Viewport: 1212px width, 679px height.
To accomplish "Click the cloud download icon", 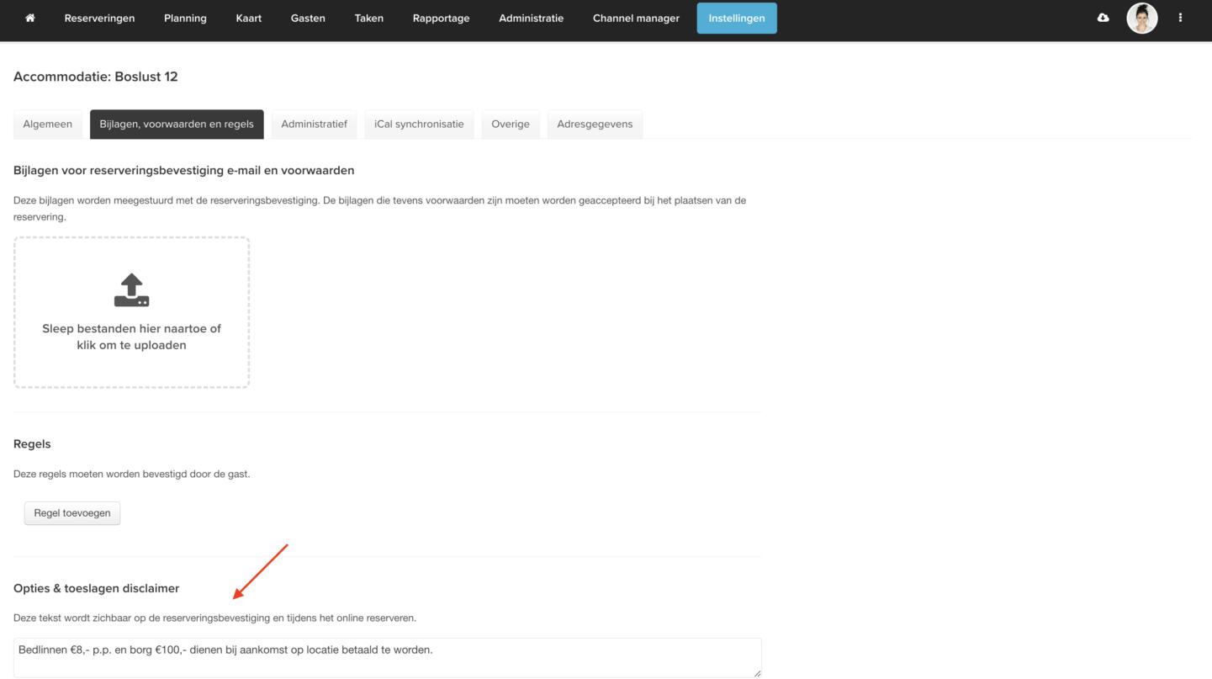I will click(x=1103, y=18).
